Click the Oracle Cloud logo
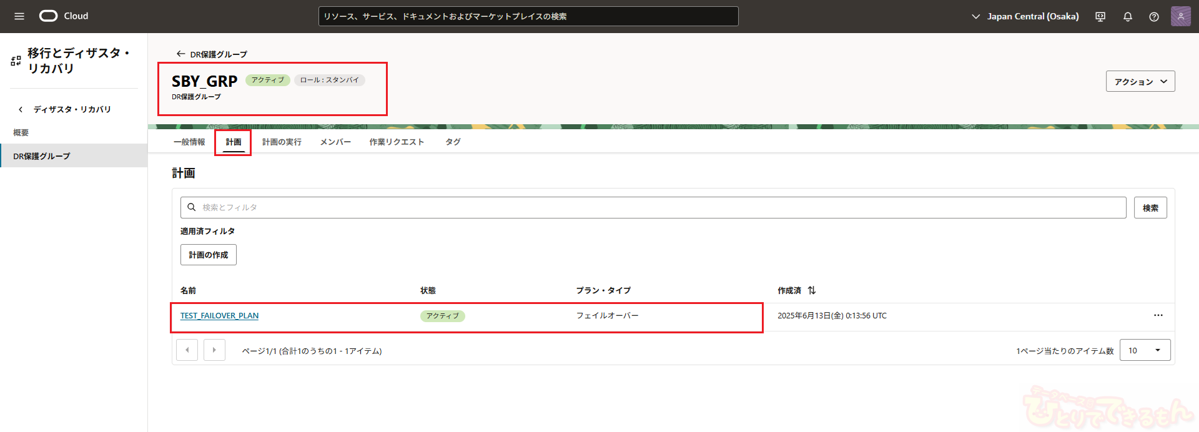This screenshot has width=1199, height=432. click(x=64, y=16)
